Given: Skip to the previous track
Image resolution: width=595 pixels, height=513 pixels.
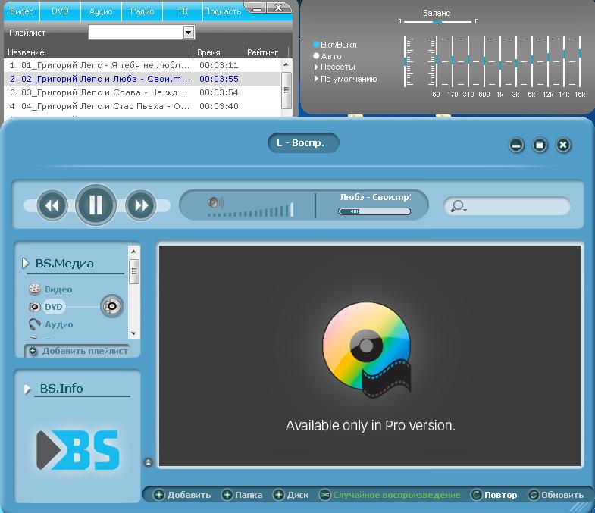Looking at the screenshot, I should [x=52, y=205].
